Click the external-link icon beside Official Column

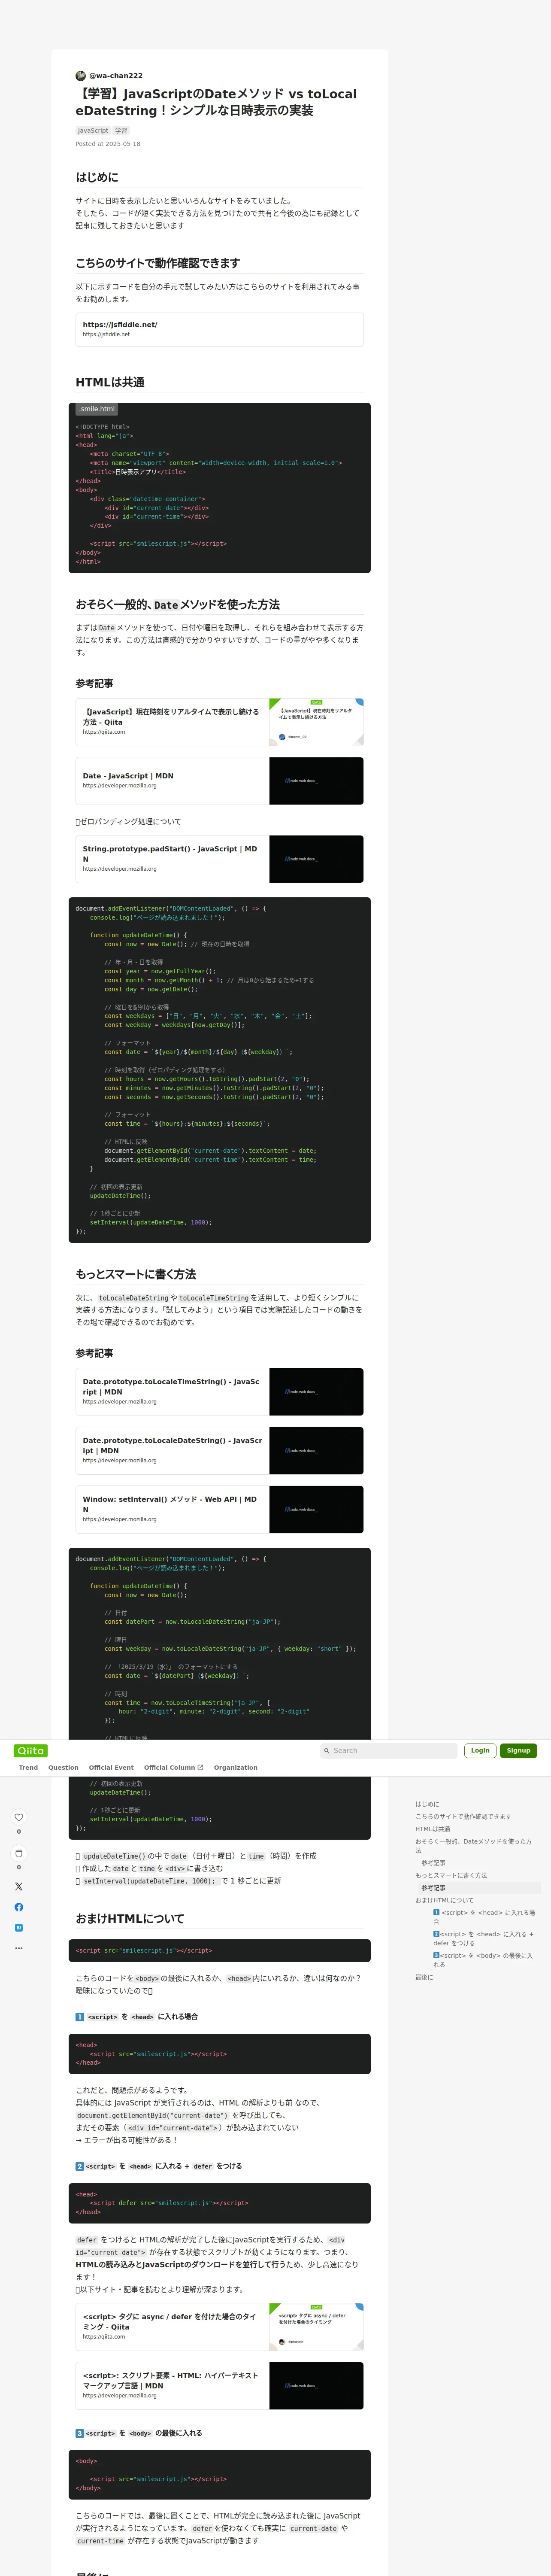coord(200,1767)
